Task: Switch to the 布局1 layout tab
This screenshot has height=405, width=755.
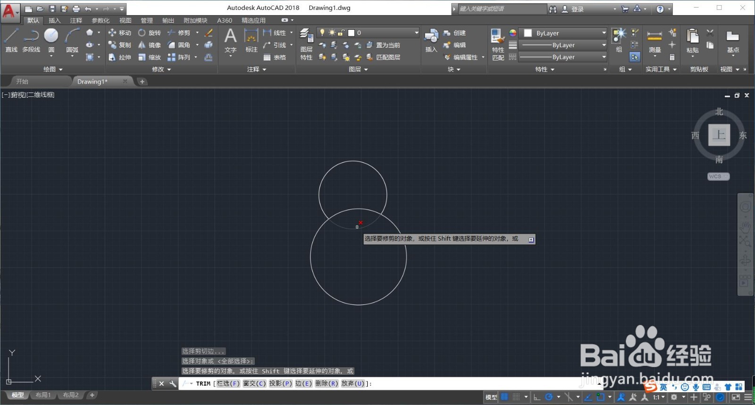Action: (43, 395)
